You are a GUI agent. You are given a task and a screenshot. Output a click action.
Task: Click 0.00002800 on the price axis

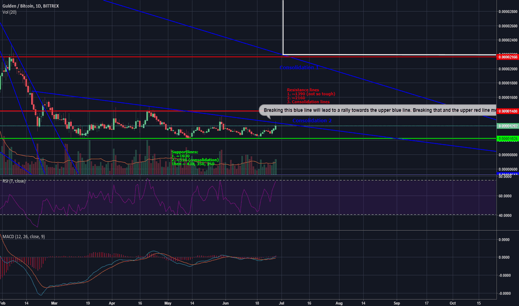click(x=508, y=12)
